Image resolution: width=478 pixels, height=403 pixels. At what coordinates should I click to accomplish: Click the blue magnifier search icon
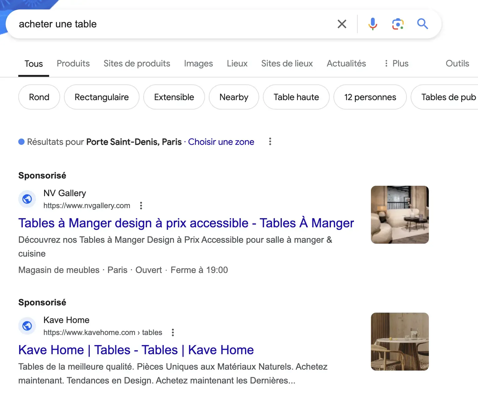(422, 24)
